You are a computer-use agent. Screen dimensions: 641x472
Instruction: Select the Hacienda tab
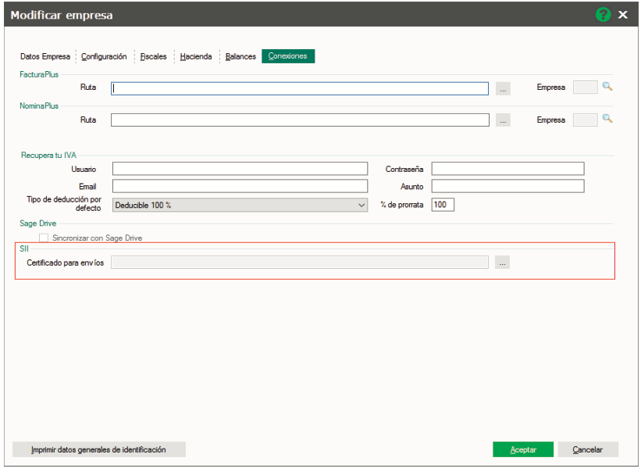(x=196, y=56)
